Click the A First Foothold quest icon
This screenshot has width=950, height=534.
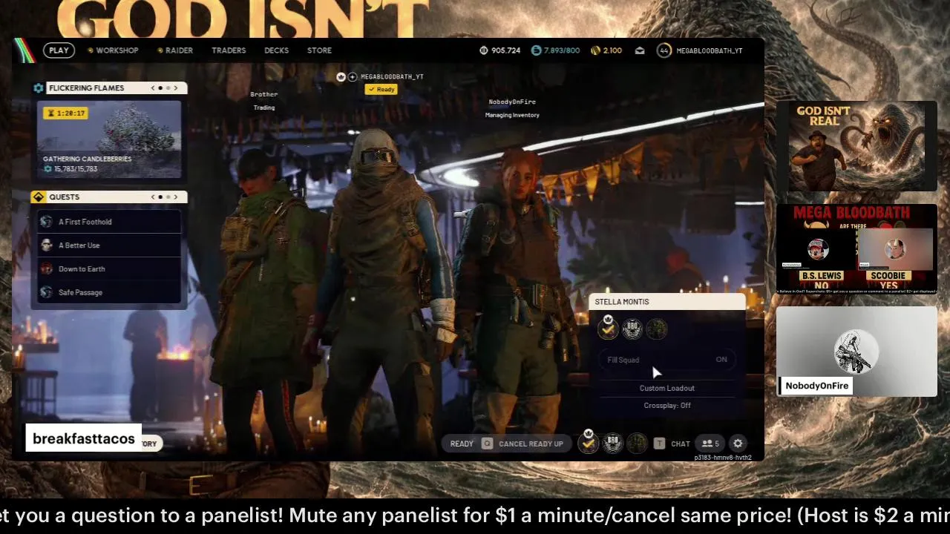tap(47, 222)
